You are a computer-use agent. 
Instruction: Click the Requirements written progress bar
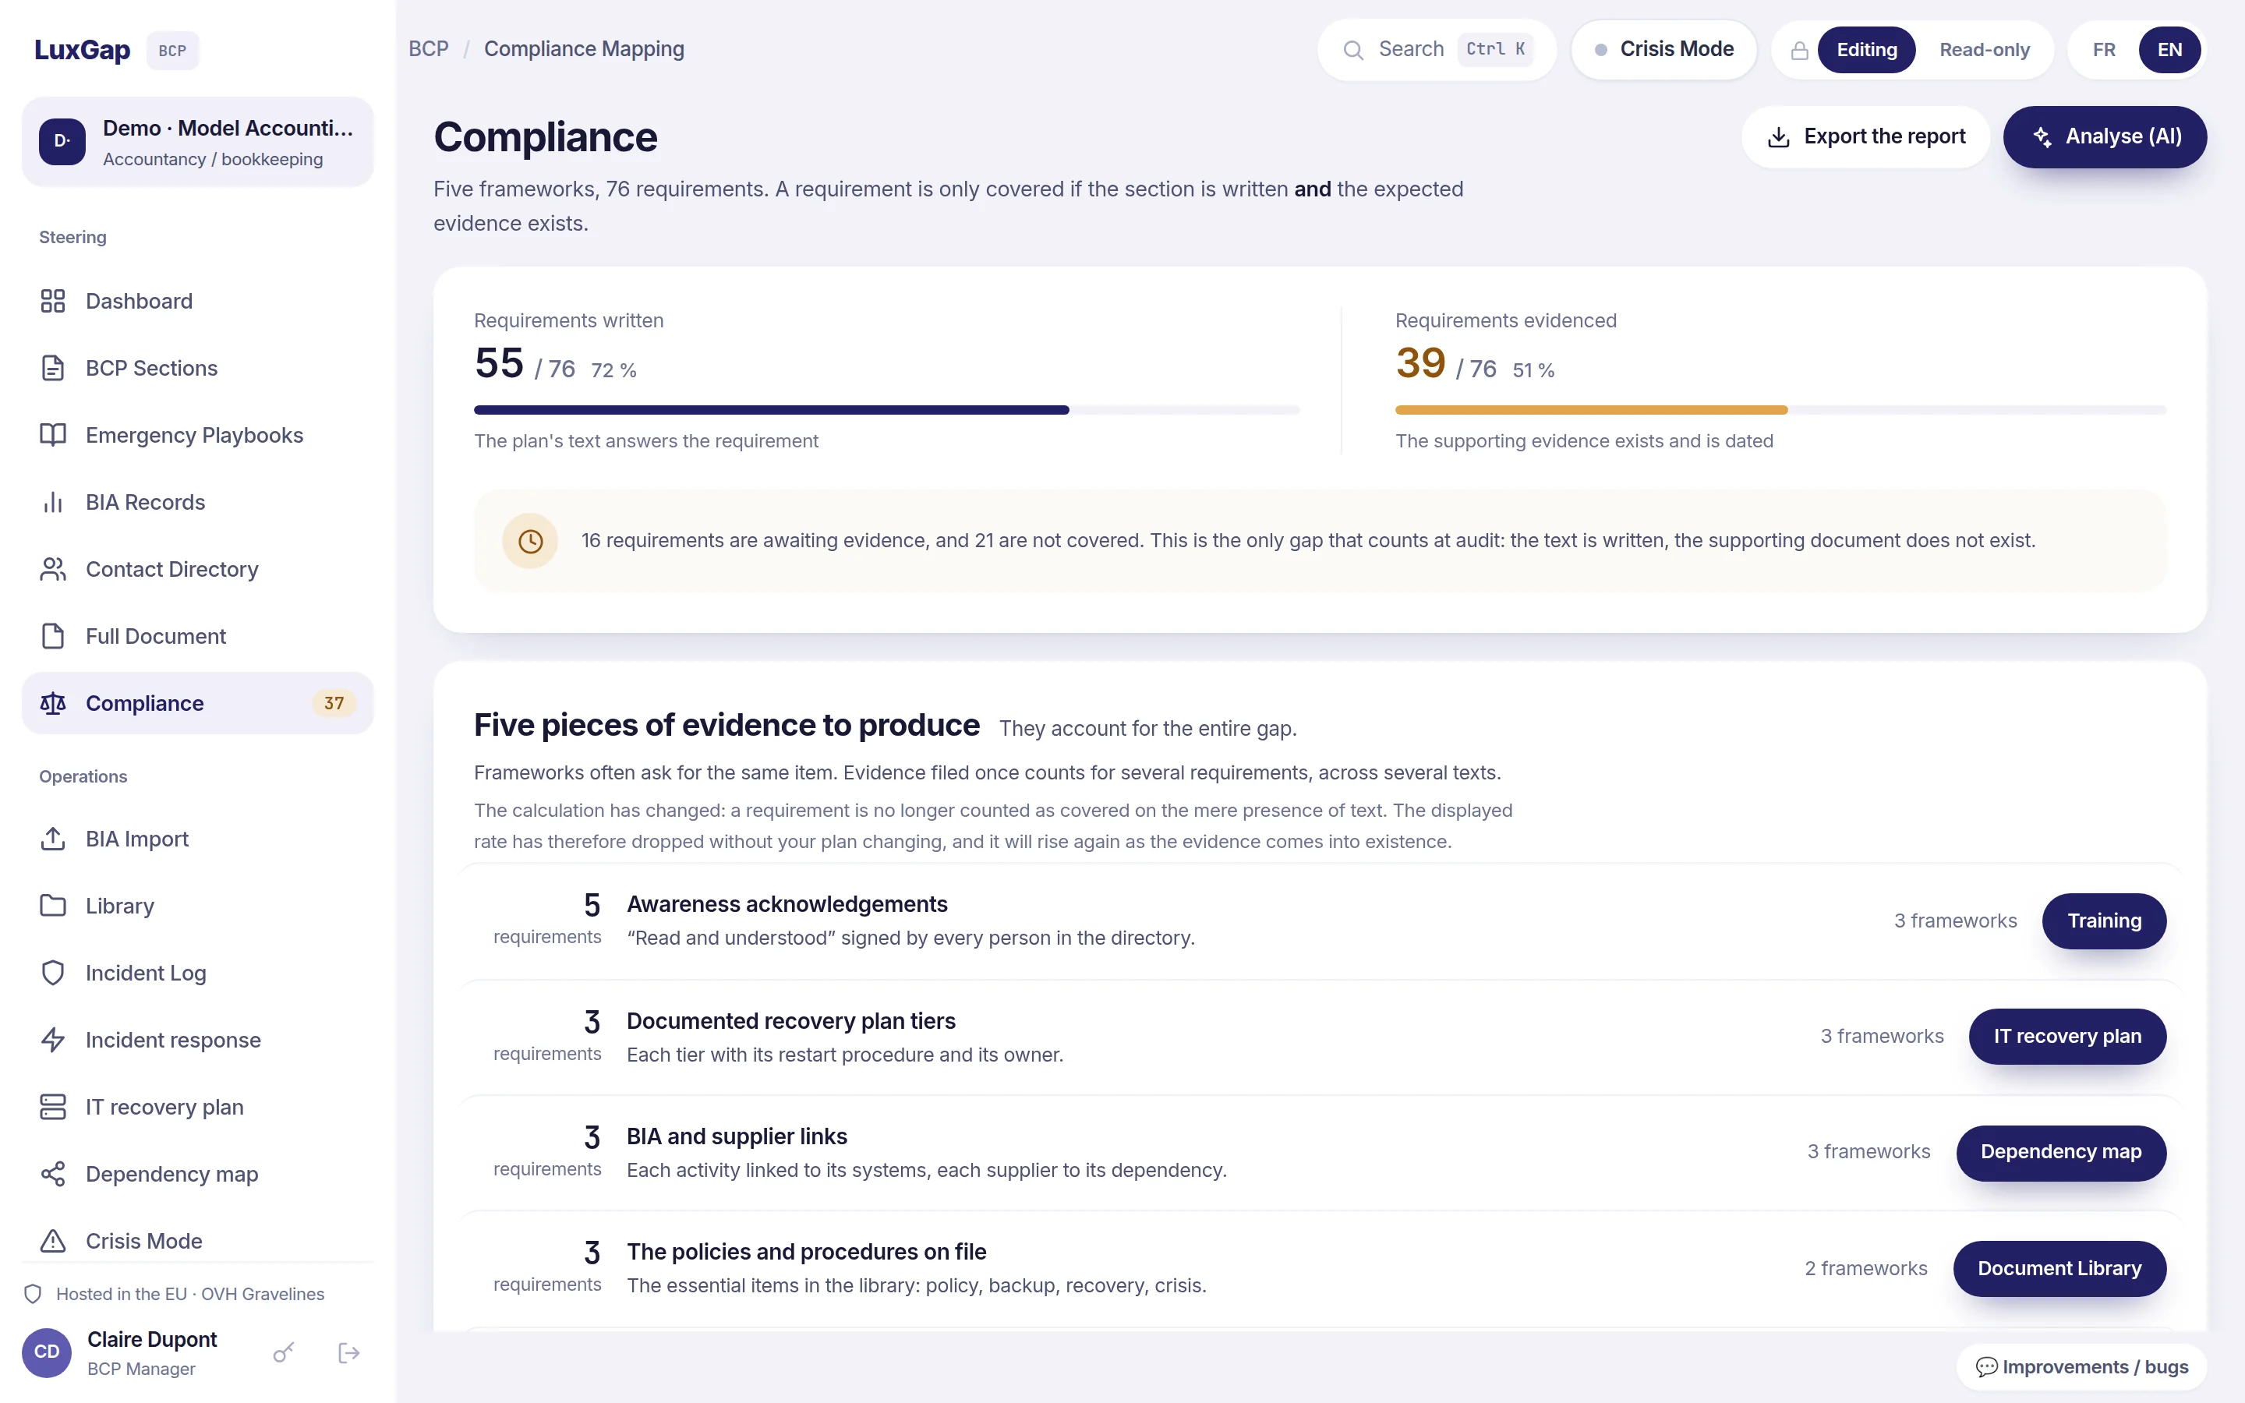point(887,410)
